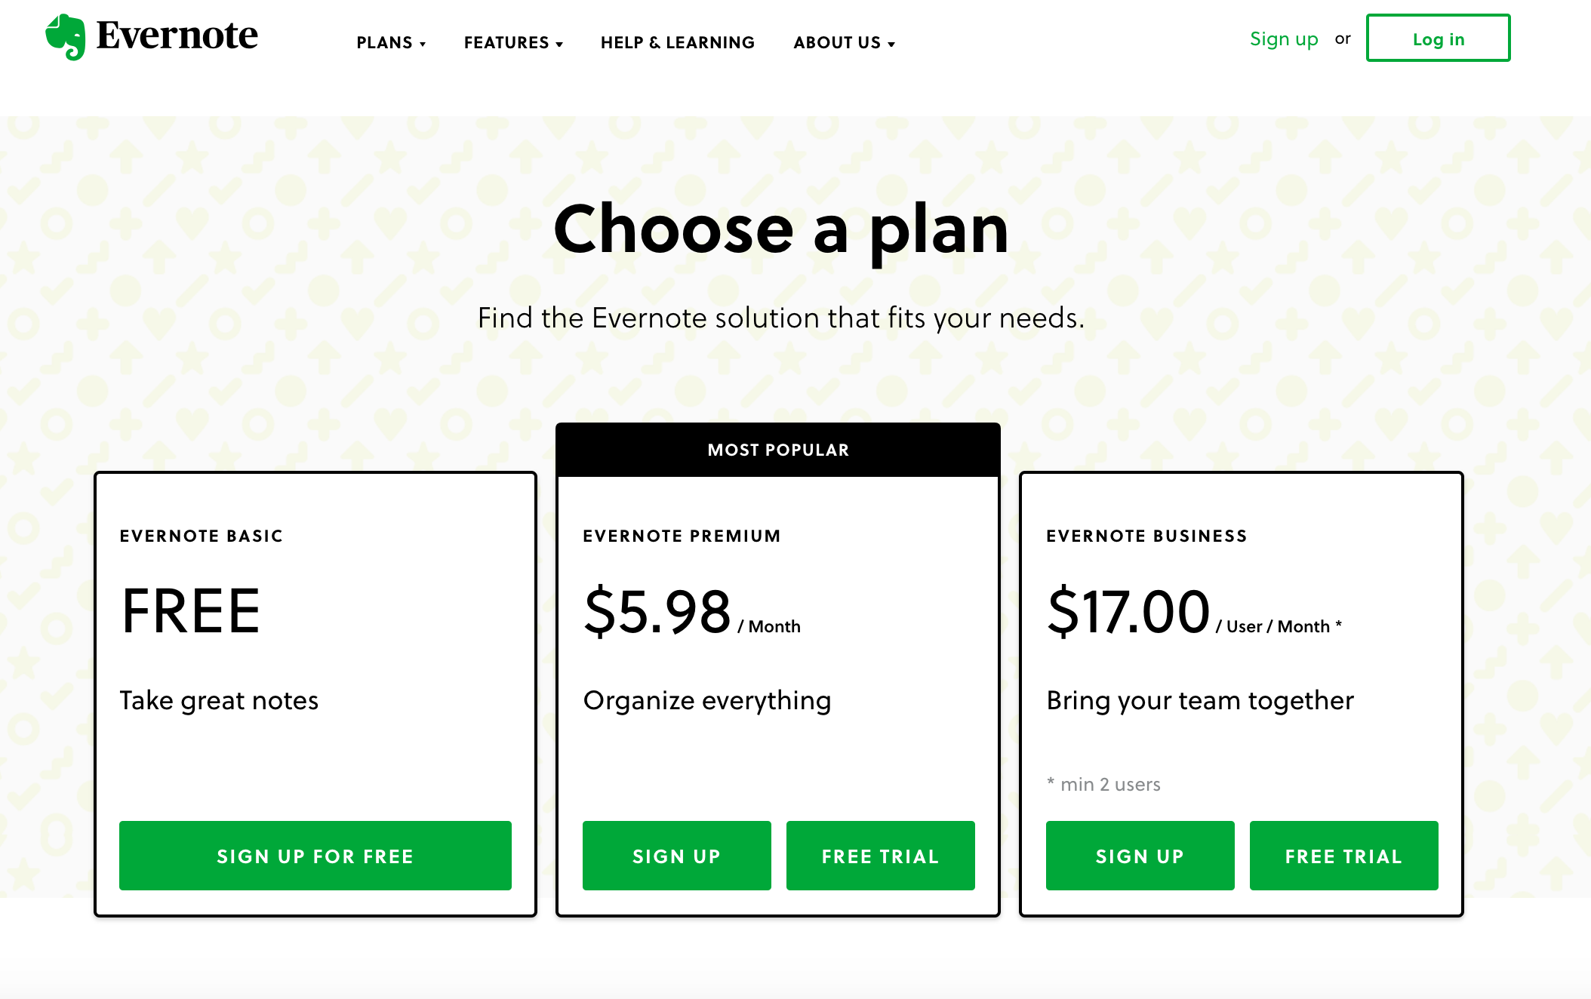This screenshot has height=999, width=1591.
Task: Click the Most Popular banner
Action: tap(778, 450)
